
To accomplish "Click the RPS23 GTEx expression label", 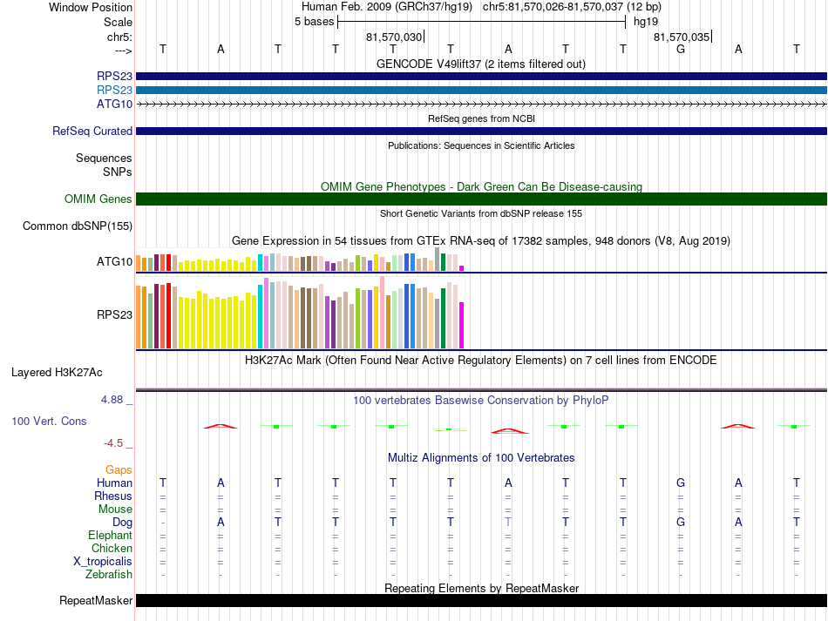I will pos(114,315).
